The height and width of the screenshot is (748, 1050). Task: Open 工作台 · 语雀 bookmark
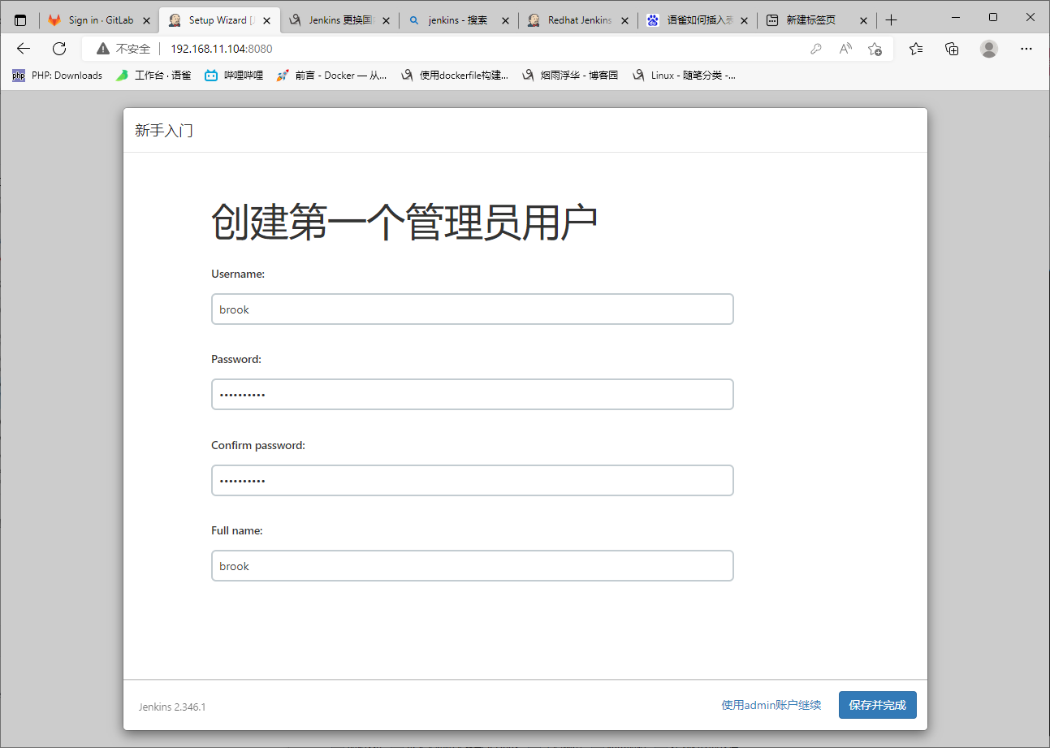click(153, 76)
